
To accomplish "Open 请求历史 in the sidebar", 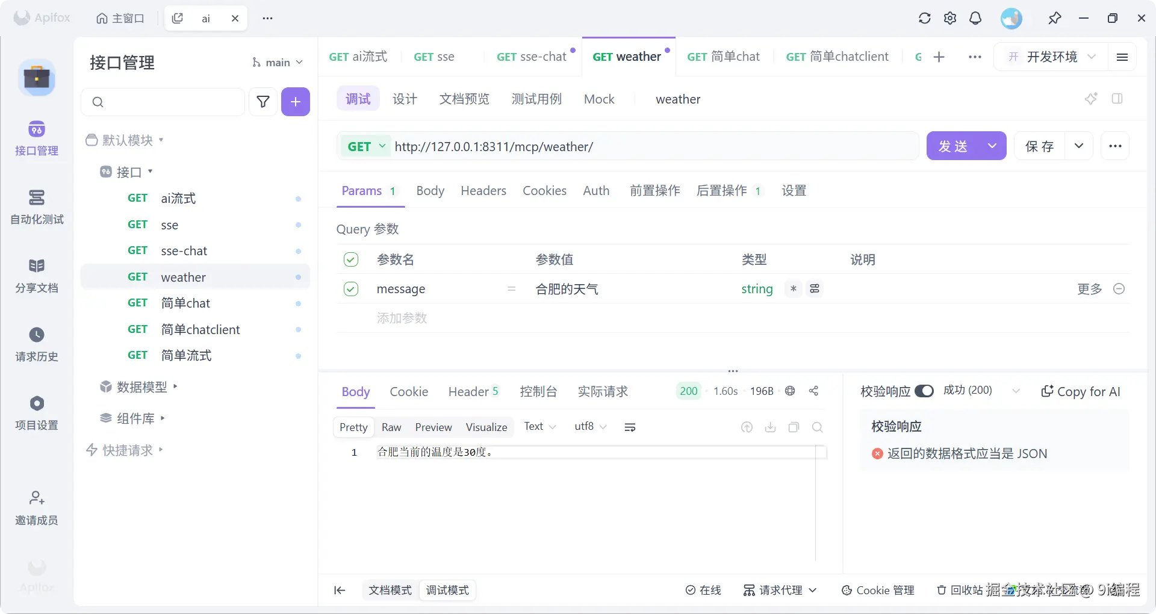I will pyautogui.click(x=37, y=344).
